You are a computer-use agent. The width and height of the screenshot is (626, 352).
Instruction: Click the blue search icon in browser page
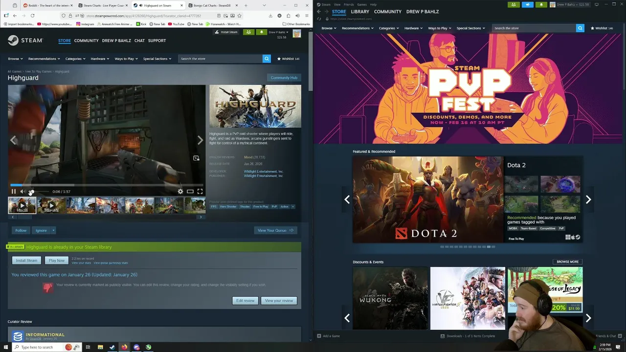[267, 59]
